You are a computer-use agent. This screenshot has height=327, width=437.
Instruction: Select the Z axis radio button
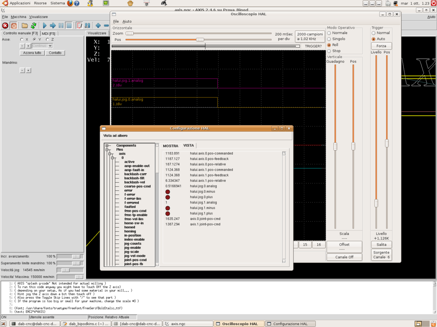point(47,40)
